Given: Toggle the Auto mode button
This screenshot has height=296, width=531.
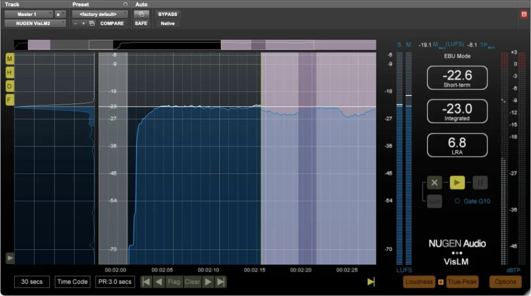Looking at the screenshot, I should (x=434, y=201).
